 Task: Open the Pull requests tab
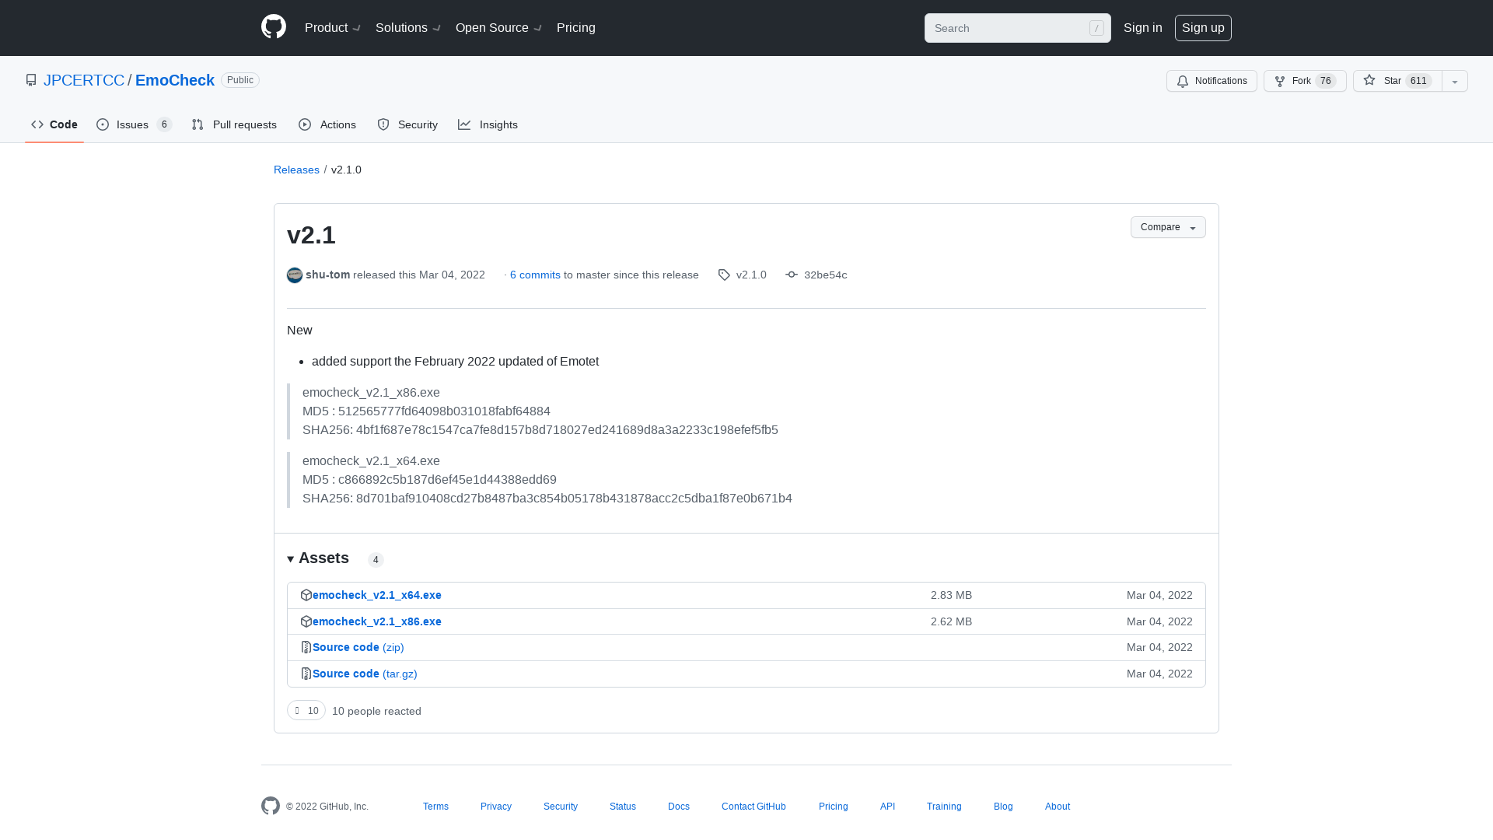tap(234, 124)
